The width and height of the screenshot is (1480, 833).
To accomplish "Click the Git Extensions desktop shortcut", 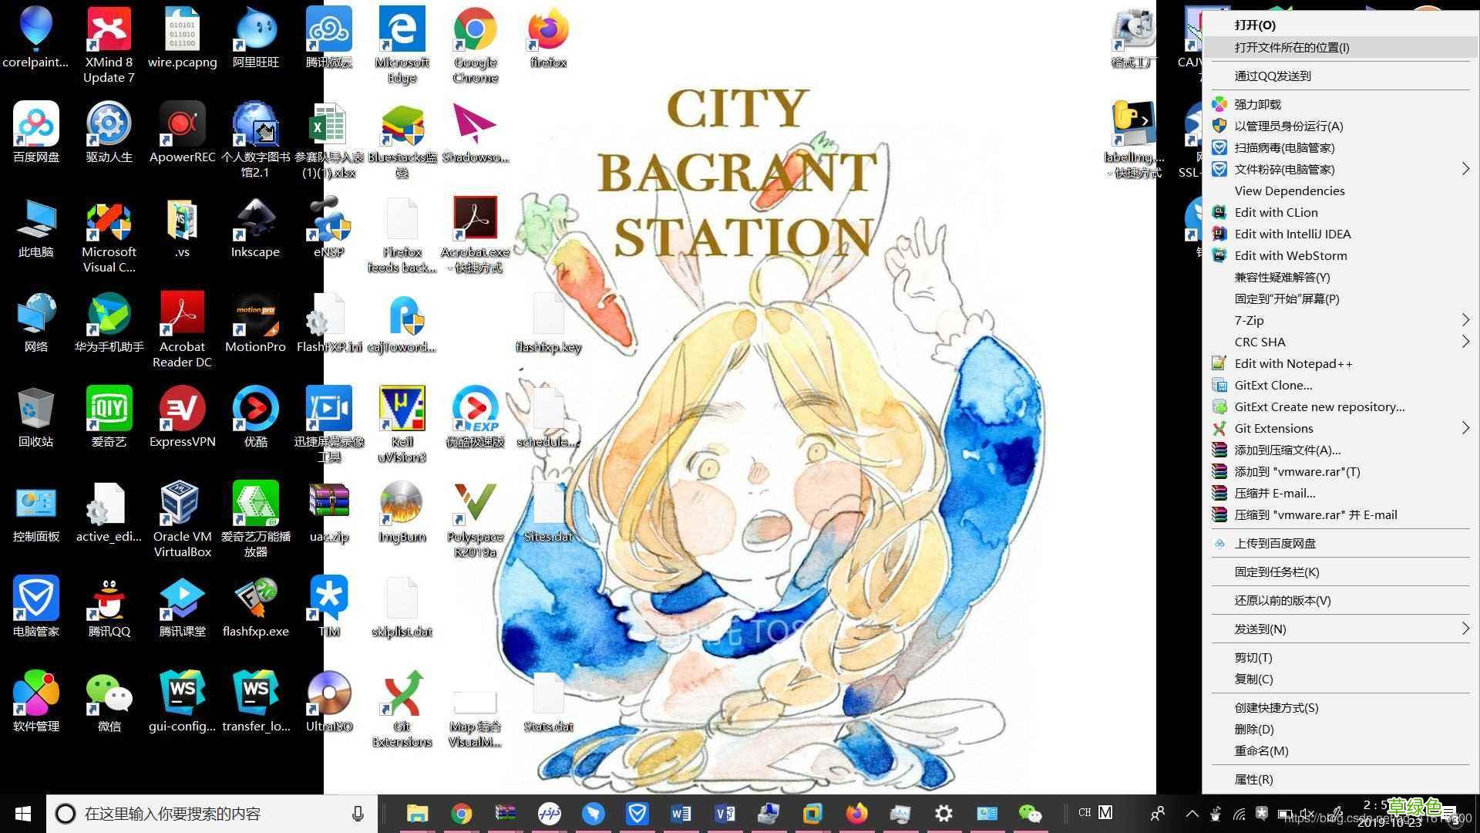I will coord(402,709).
